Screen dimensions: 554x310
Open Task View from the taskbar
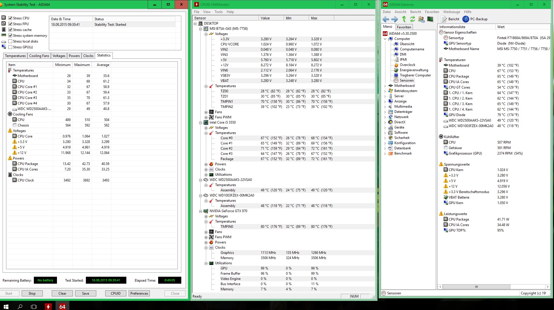click(34, 307)
